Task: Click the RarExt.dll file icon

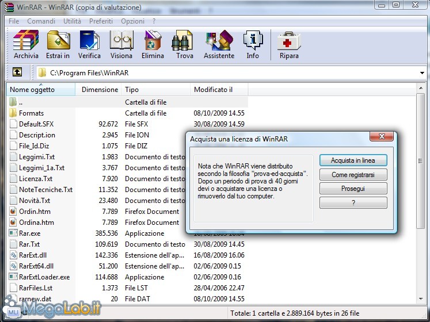Action: click(13, 255)
